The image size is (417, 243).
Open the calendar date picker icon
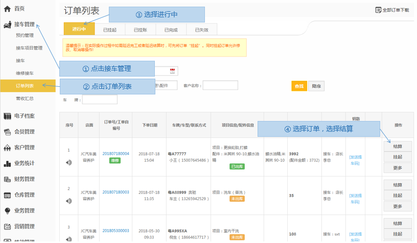[173, 71]
